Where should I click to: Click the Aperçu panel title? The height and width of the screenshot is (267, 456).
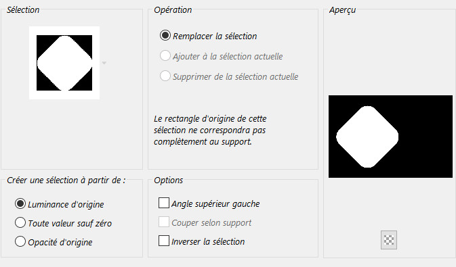343,10
